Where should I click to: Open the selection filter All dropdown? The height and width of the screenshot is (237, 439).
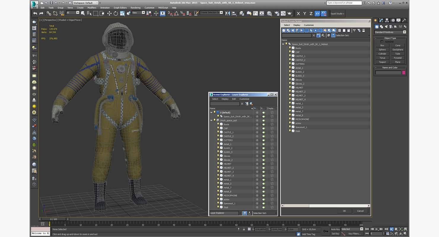pyautogui.click(x=73, y=13)
